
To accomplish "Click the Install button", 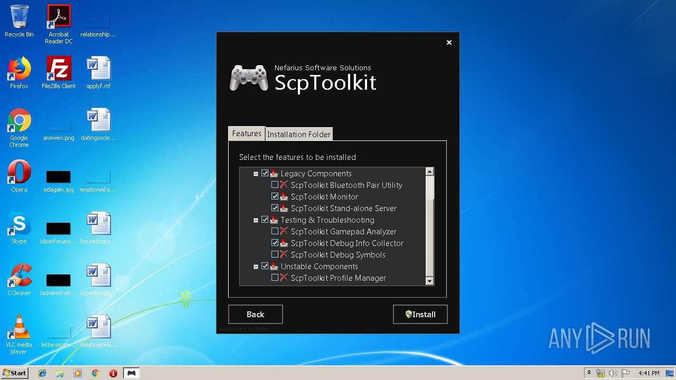I will coord(420,314).
